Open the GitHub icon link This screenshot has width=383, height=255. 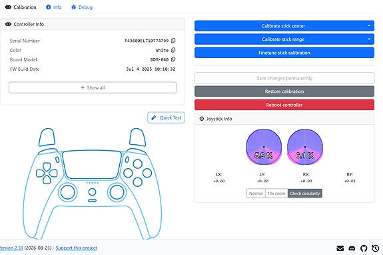click(x=364, y=248)
